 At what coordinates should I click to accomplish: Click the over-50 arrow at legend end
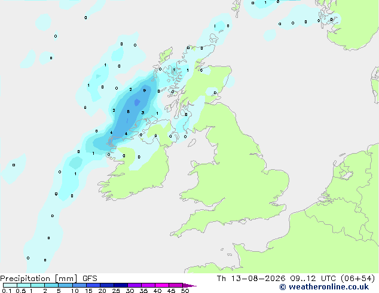point(189,285)
